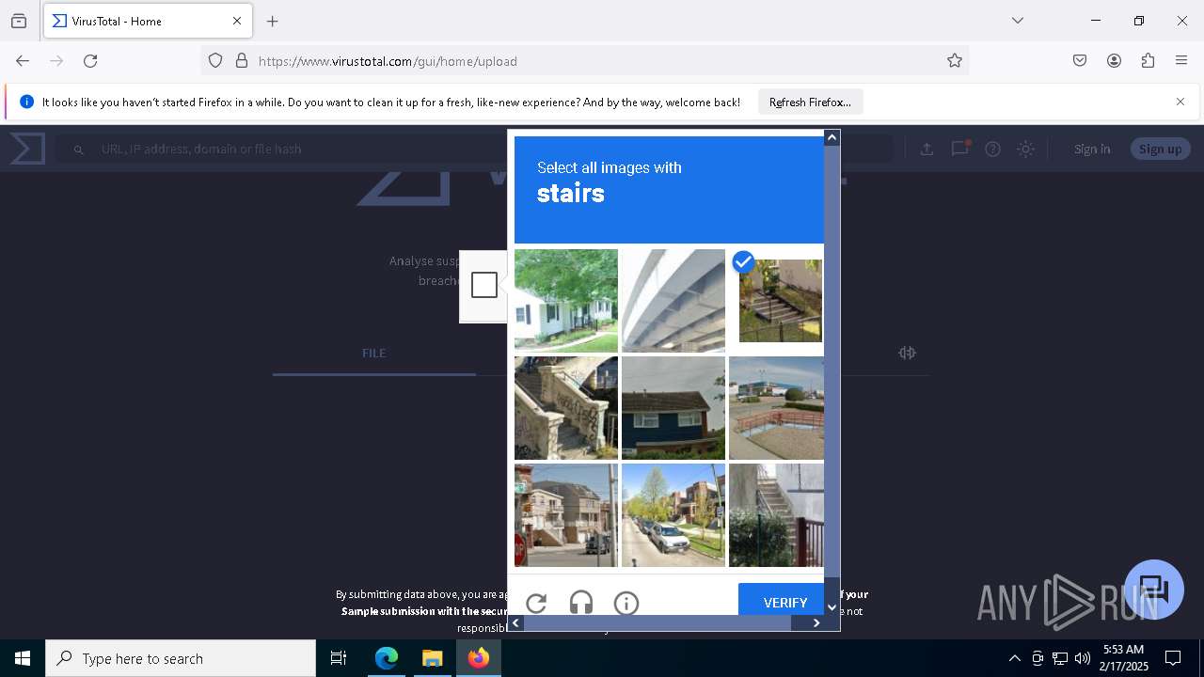Select the stop sign street image
This screenshot has width=1204, height=677.
[x=566, y=514]
